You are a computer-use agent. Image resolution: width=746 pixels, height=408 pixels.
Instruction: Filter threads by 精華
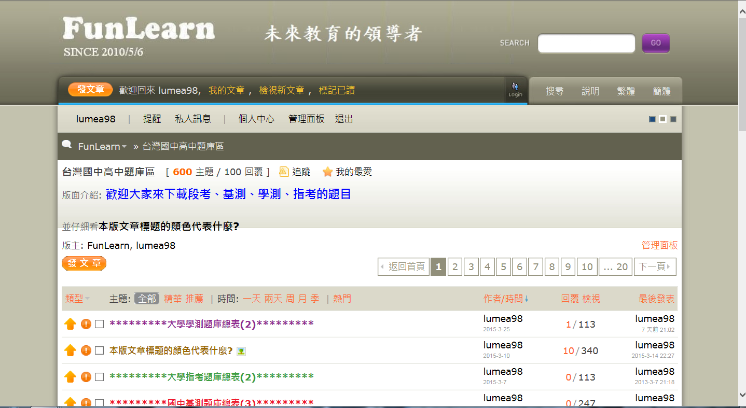(x=173, y=299)
